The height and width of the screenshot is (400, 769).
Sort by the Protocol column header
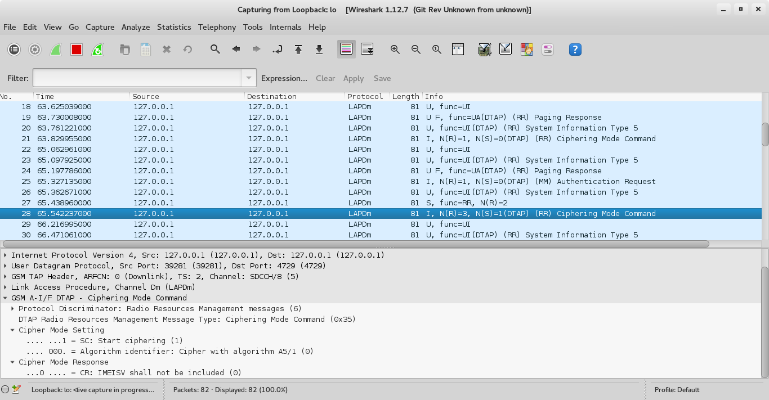(368, 96)
